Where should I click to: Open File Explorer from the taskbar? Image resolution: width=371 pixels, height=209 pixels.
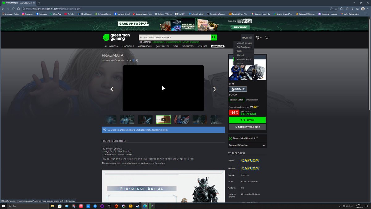[53, 206]
